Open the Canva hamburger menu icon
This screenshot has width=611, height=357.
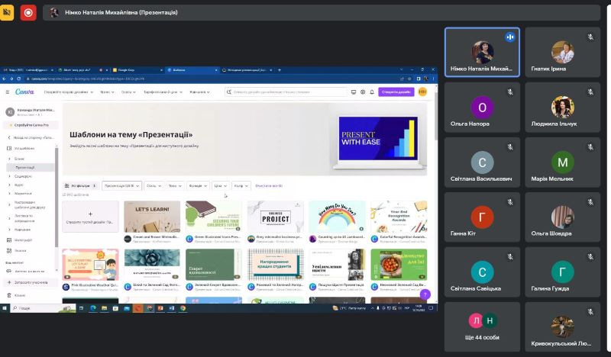8,92
